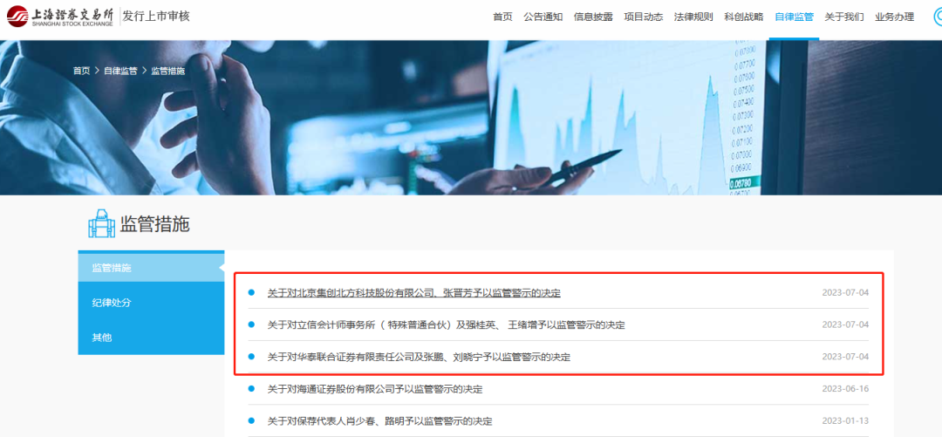The image size is (942, 437).
Task: Click the Shanghai Stock Exchange logo
Action: 59,17
